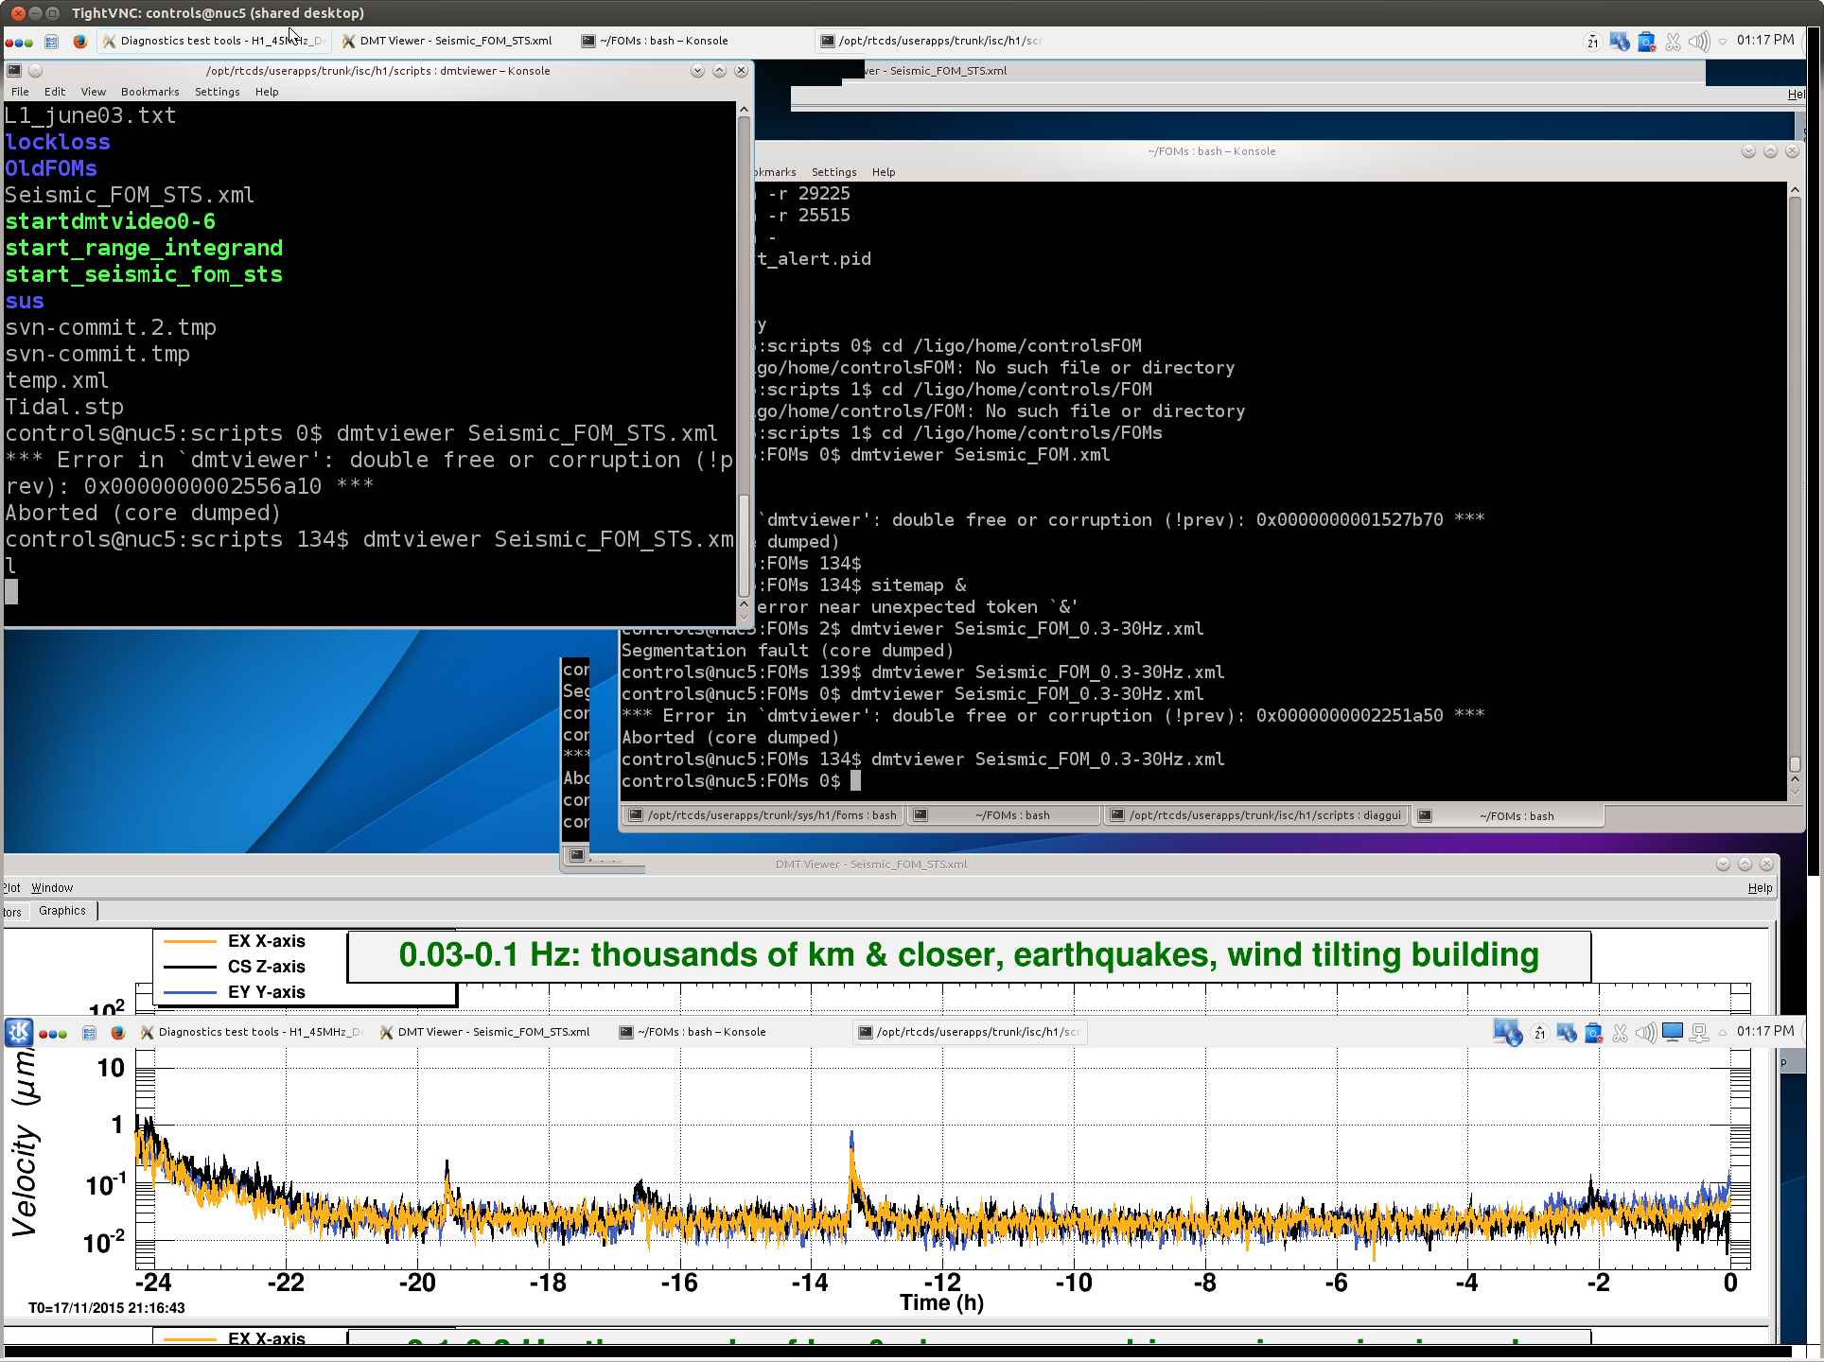Select /opt/rtcds task in lower panel
The height and width of the screenshot is (1362, 1824).
click(970, 1032)
